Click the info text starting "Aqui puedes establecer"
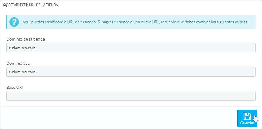This screenshot has width=262, height=129. click(x=135, y=22)
